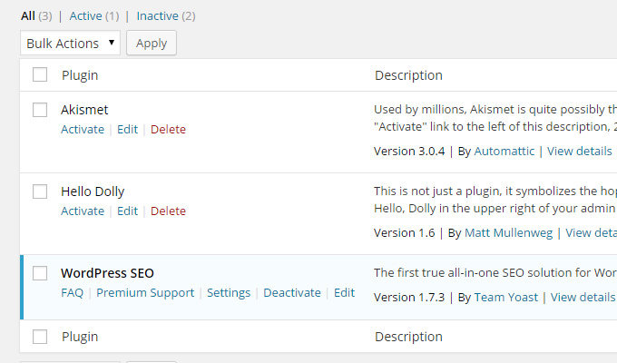Viewport: 617px width, 363px height.
Task: Check the WordPress SEO plugin checkbox
Action: (x=40, y=273)
